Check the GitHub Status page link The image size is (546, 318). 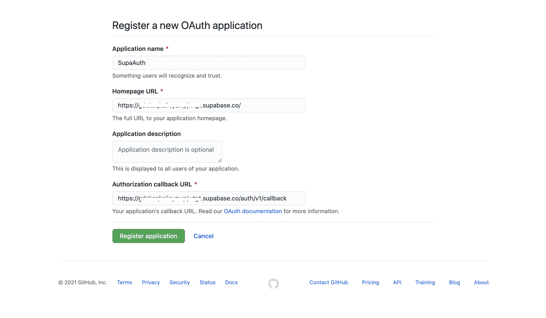(x=207, y=283)
